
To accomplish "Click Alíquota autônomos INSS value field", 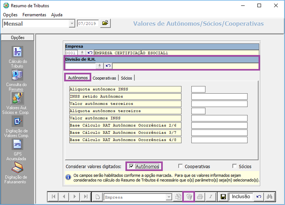I will tap(198, 89).
